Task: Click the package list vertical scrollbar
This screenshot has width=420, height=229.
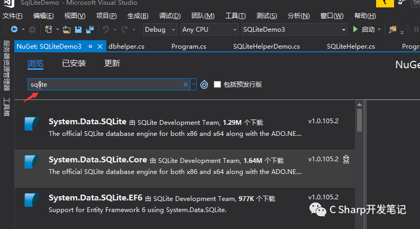Action: (x=359, y=121)
